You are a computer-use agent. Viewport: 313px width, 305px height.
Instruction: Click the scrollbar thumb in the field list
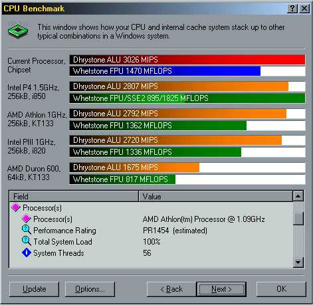[298, 219]
